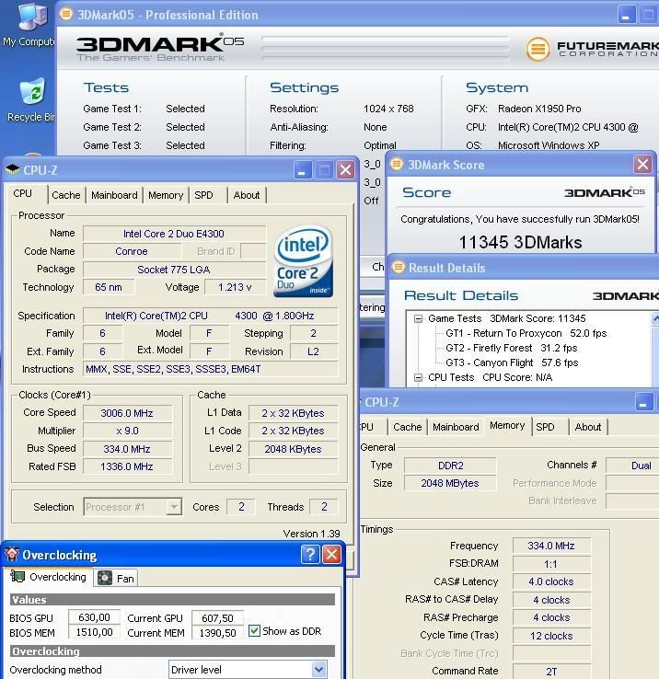Click the BIOS GPU value field 630,00

[94, 617]
